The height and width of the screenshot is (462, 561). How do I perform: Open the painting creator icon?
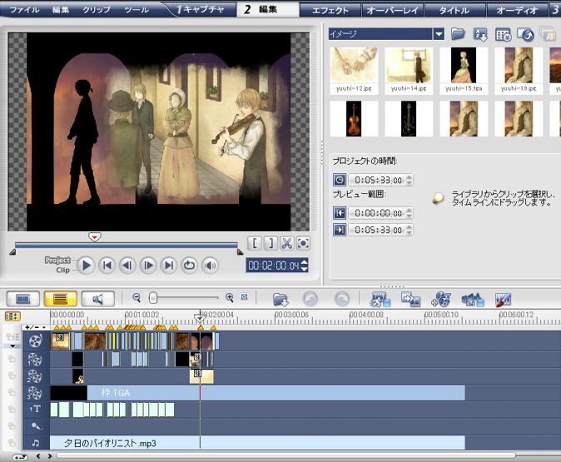[503, 300]
